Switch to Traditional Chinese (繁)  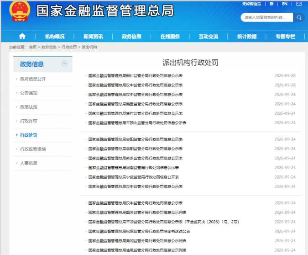pos(271,4)
